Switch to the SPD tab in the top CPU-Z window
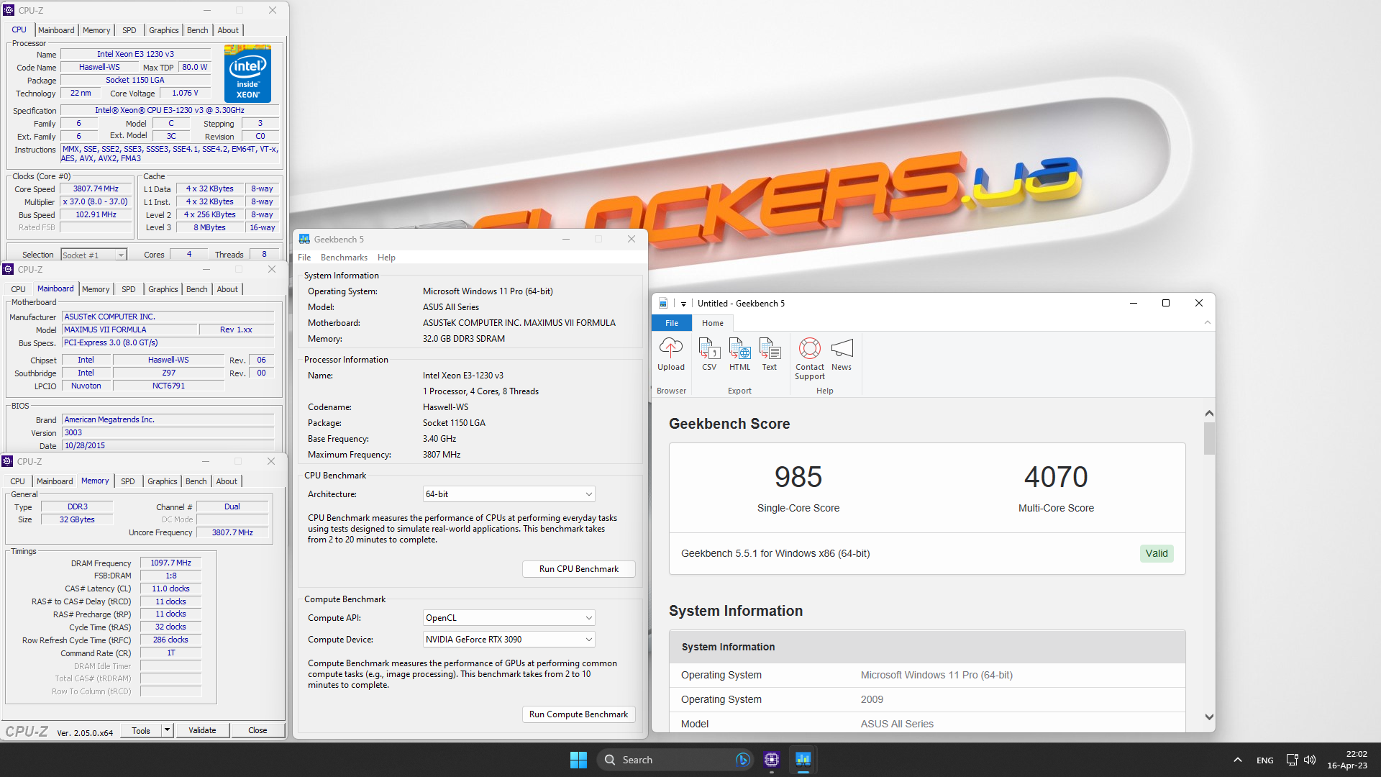This screenshot has height=777, width=1381. pos(129,30)
